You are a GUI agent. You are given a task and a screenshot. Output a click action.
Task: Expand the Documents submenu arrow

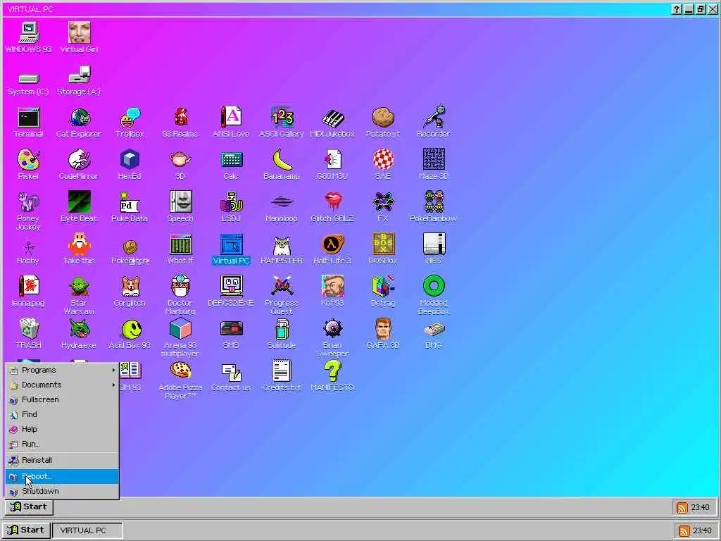point(113,385)
